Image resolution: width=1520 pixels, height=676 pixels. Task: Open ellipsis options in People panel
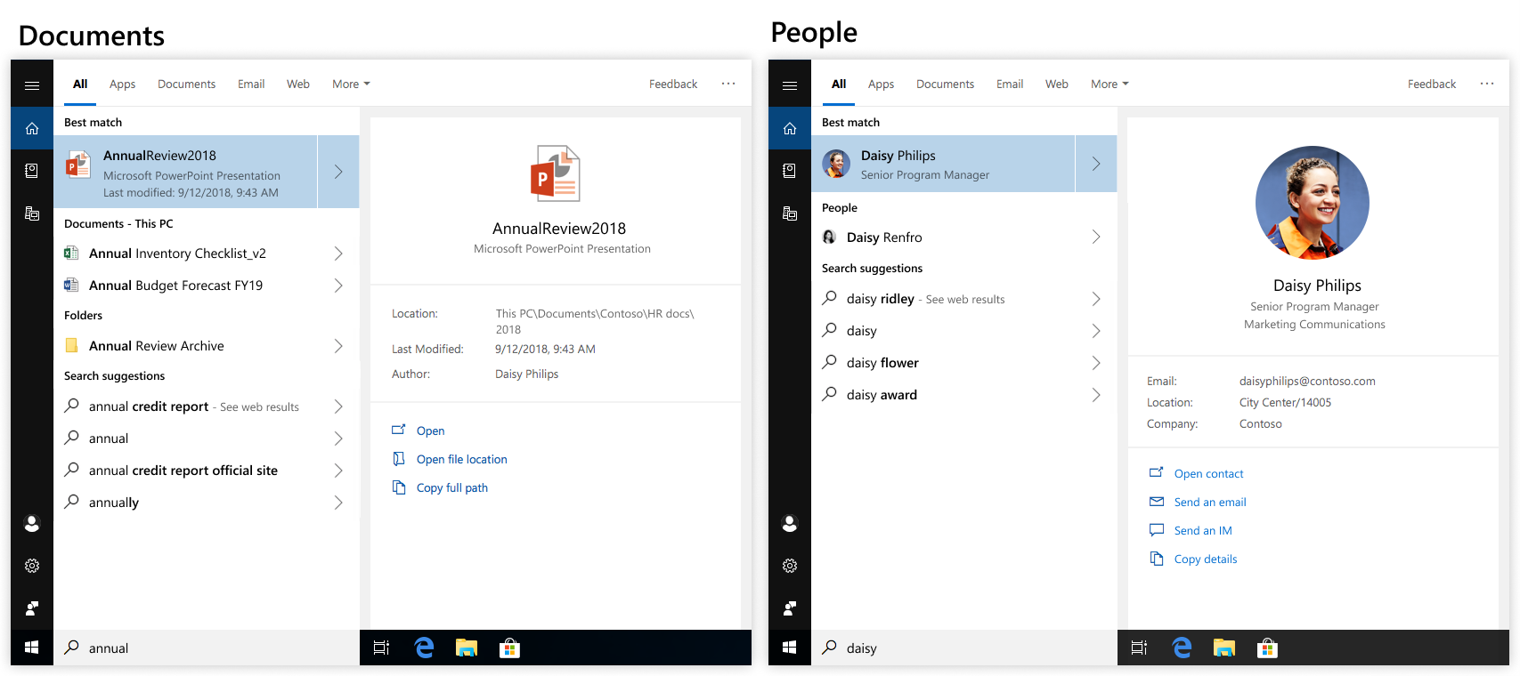pos(1487,84)
